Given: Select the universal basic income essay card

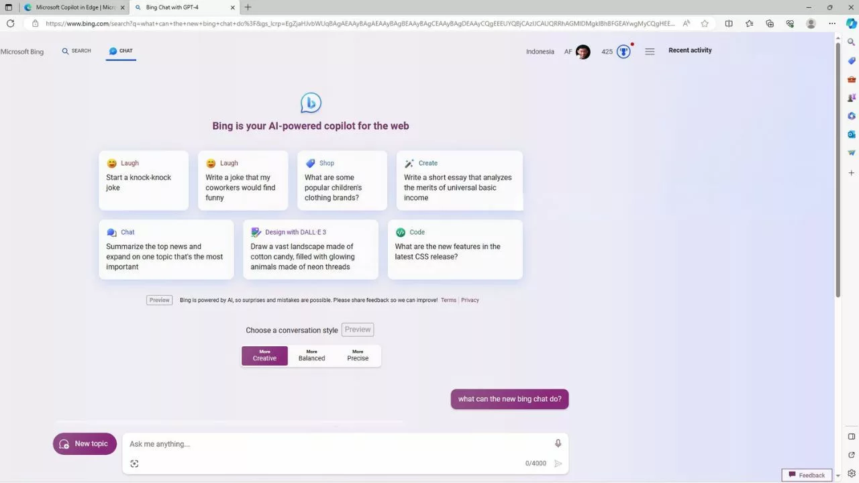Looking at the screenshot, I should click(x=460, y=180).
